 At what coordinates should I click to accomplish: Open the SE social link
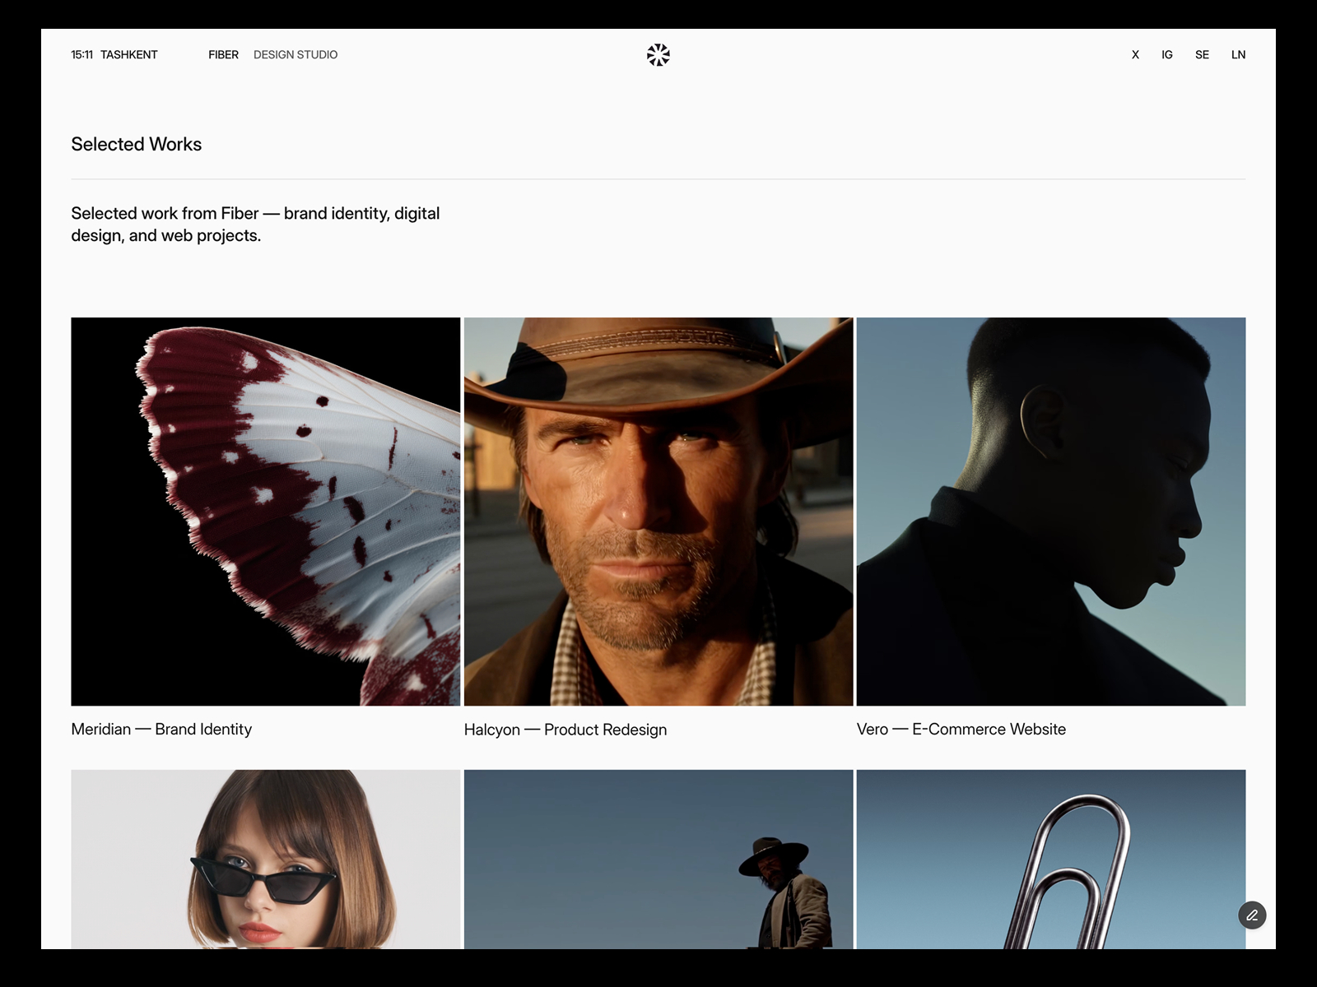[x=1203, y=55]
